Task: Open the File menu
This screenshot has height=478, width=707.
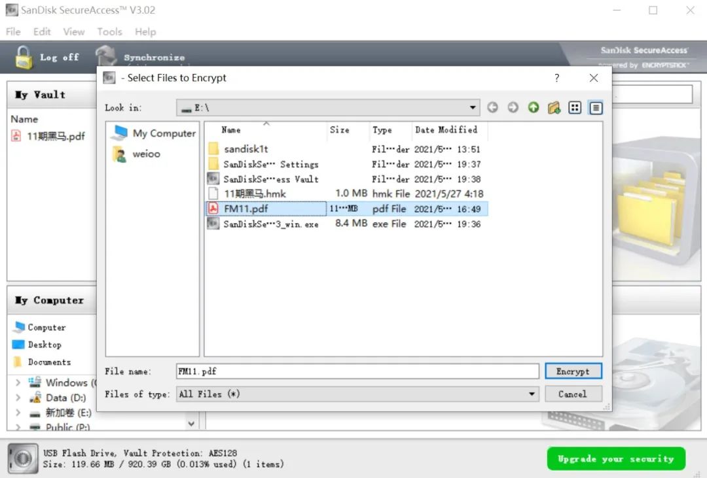Action: [13, 31]
